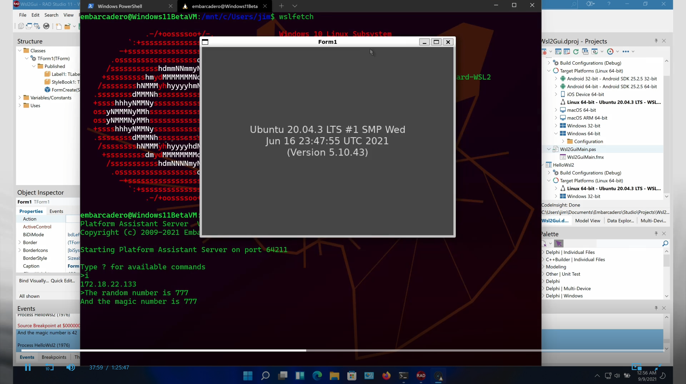The height and width of the screenshot is (384, 686).
Task: Click Remove Project icon in Projects toolbar
Action: [567, 52]
